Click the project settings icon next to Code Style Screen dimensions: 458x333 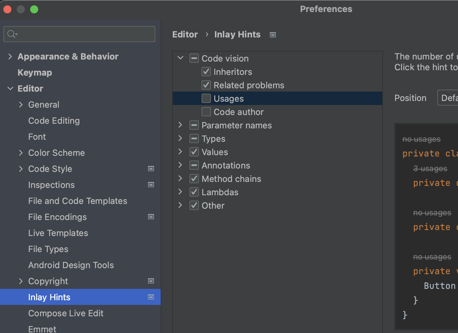[x=151, y=169]
